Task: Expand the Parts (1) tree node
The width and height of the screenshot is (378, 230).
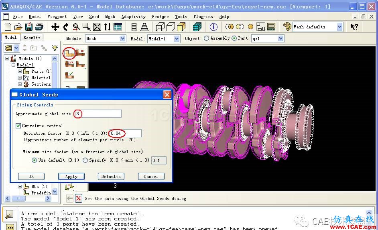Action: click(20, 71)
